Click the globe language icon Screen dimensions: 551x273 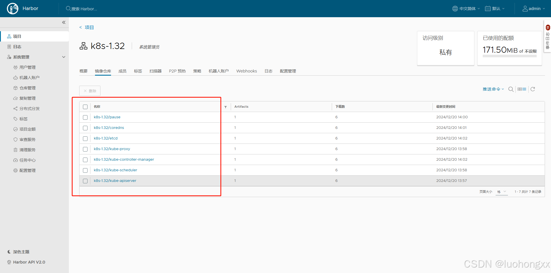point(455,9)
